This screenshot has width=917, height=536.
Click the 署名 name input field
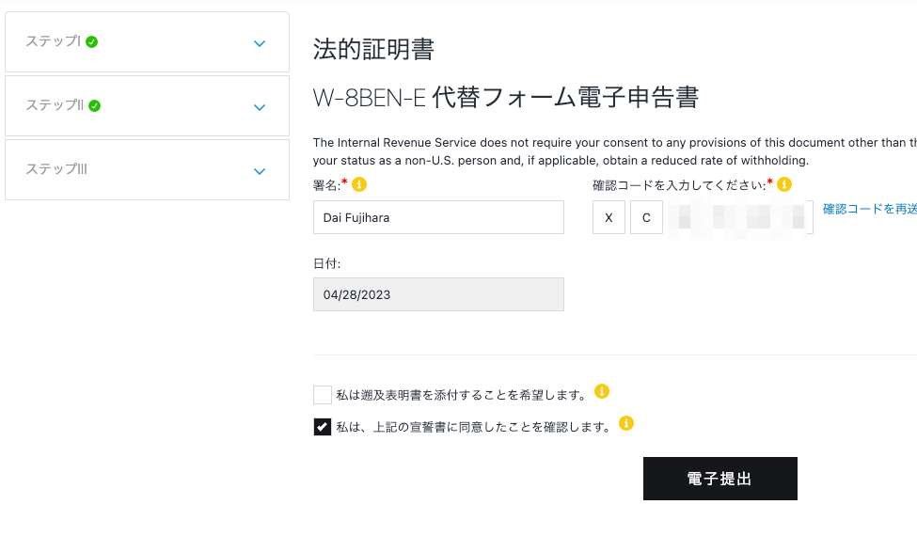coord(438,217)
